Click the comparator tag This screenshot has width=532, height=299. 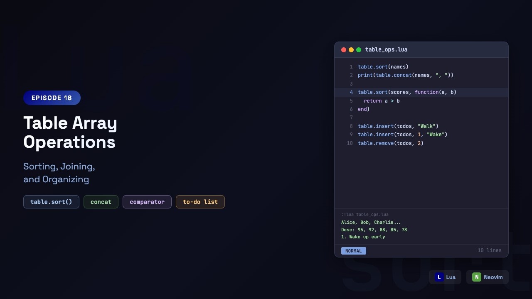[147, 202]
